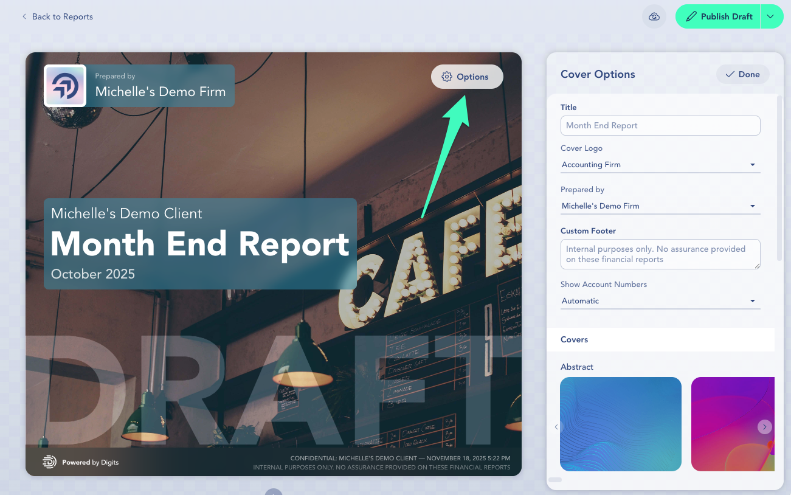The height and width of the screenshot is (495, 791).
Task: Go back to Reports
Action: click(x=62, y=16)
